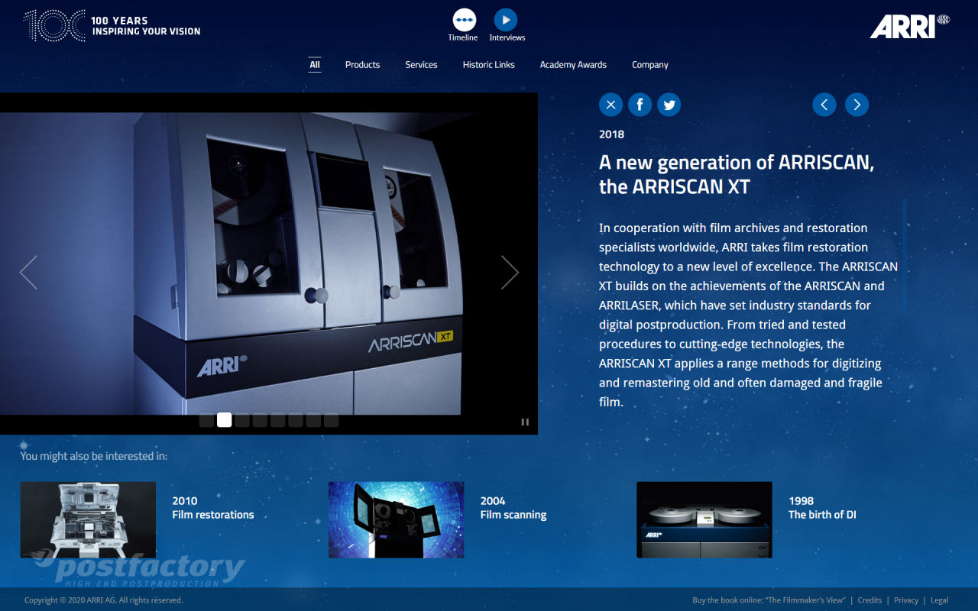Open the 1998 birth of DI thumbnail
This screenshot has height=611, width=978.
pyautogui.click(x=704, y=519)
